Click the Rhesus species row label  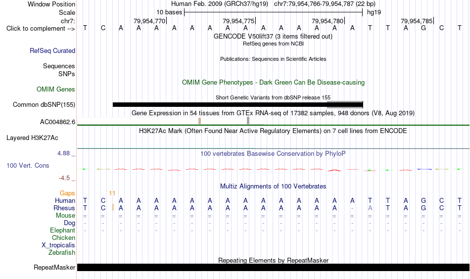click(x=64, y=208)
